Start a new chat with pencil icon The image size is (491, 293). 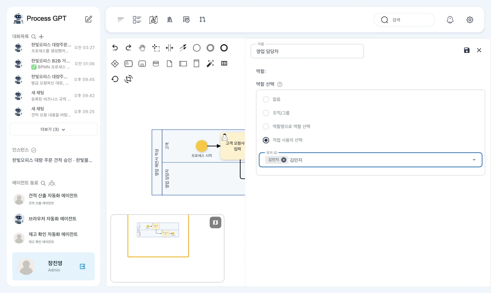(x=88, y=19)
